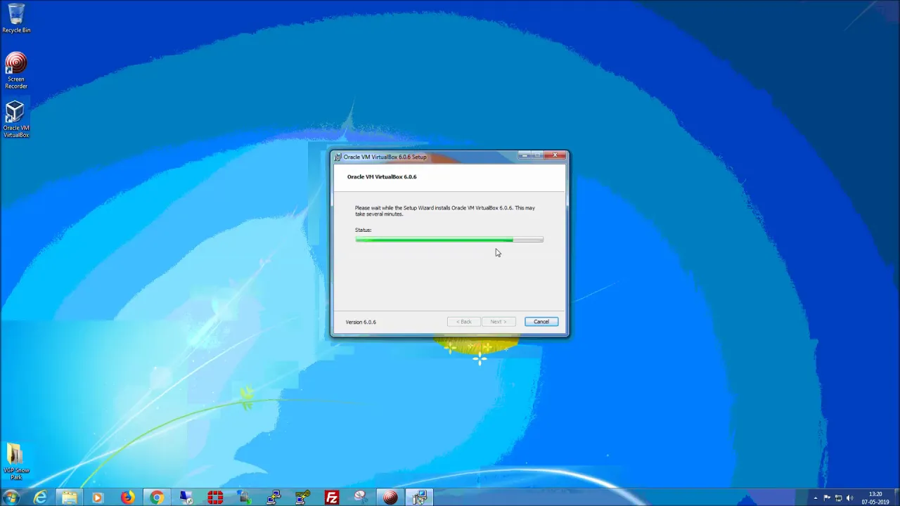Click the Show Desktop strip at taskbar end
Image resolution: width=900 pixels, height=506 pixels.
[x=896, y=498]
